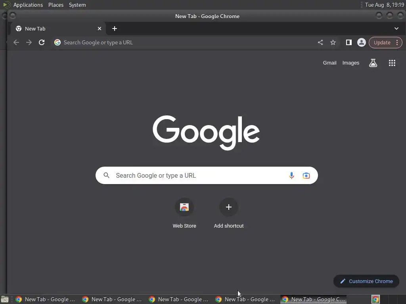Open the Places menu

(56, 5)
